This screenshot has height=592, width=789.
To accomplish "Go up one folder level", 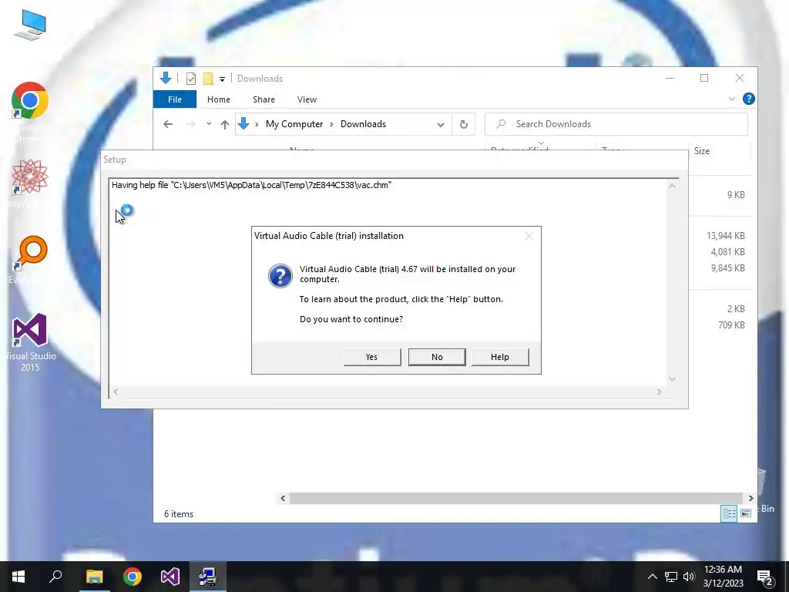I will [225, 124].
